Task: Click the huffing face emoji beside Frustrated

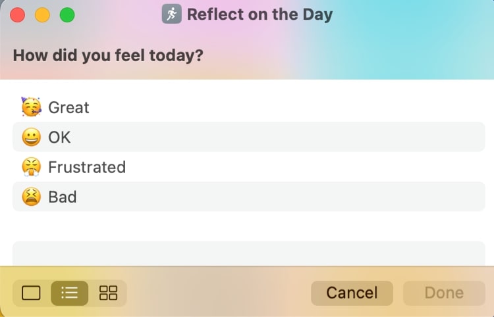Action: coord(30,167)
